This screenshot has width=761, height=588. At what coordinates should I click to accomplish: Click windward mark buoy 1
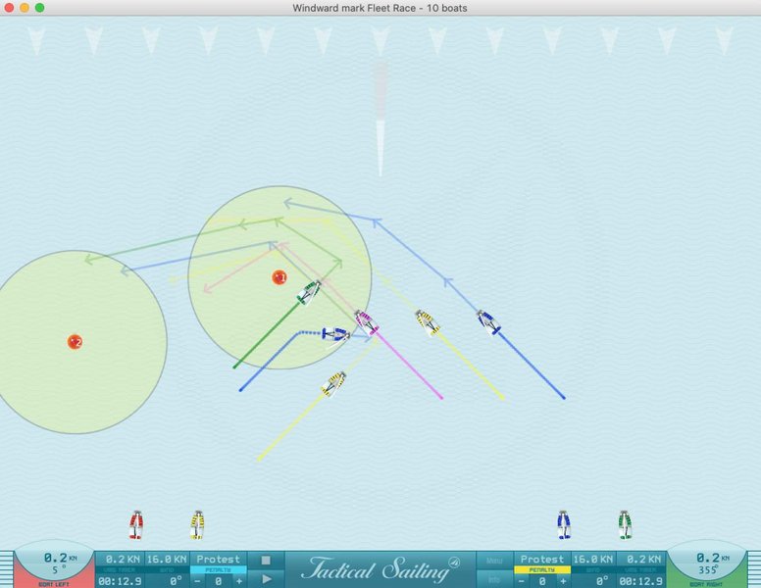pos(279,277)
